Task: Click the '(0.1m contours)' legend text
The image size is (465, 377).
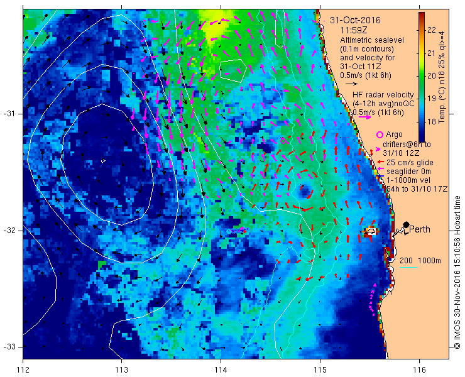Action: point(367,48)
